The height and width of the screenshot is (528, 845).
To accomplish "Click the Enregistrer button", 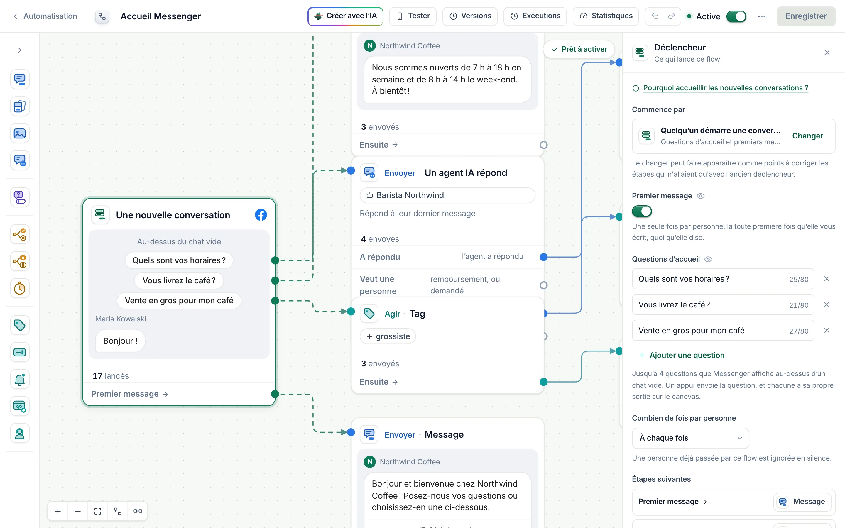I will coord(806,16).
